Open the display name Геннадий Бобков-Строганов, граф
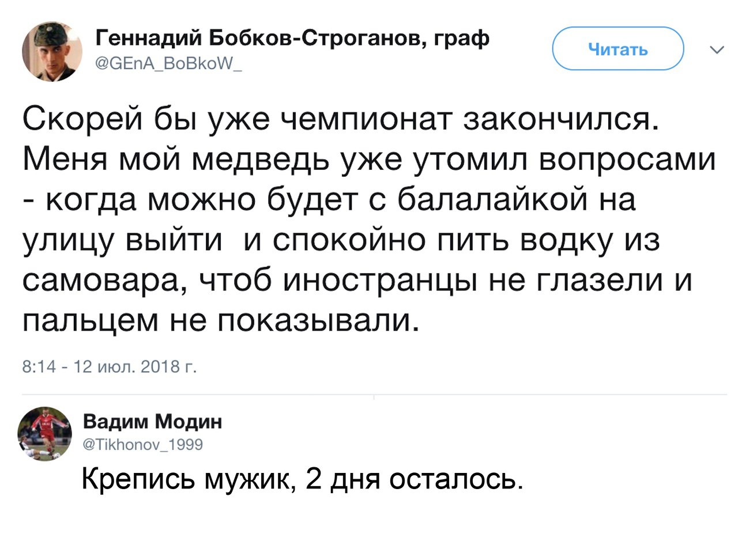 coord(292,40)
